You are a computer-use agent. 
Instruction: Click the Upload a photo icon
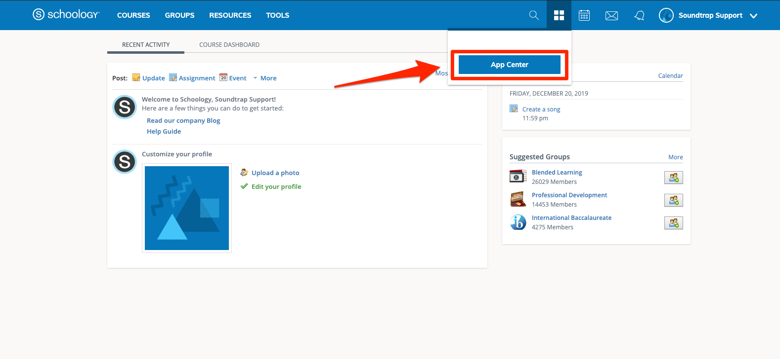point(244,173)
